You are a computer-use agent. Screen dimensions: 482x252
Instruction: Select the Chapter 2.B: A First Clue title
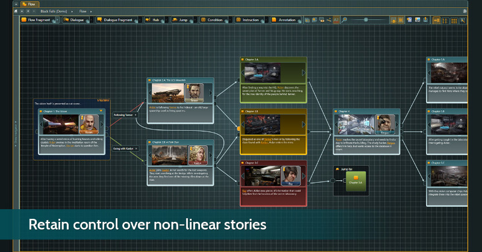click(165, 142)
